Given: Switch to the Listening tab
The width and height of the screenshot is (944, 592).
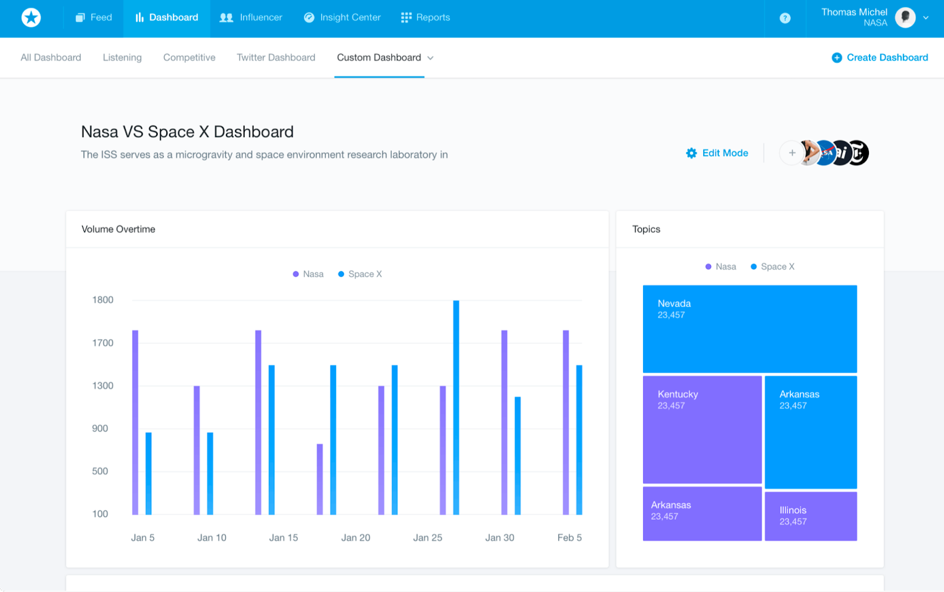Looking at the screenshot, I should 122,58.
